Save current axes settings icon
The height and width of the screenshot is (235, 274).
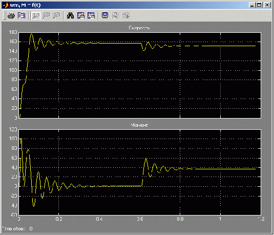(x=81, y=16)
